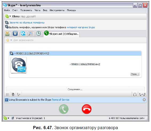Open the dial pad phone tab
Viewport: 151px width, 131px height.
tap(15, 34)
